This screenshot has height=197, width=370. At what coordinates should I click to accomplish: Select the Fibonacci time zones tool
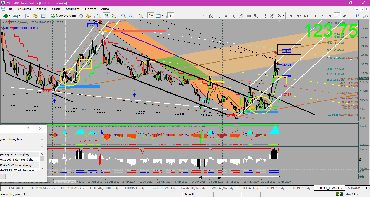(264, 16)
